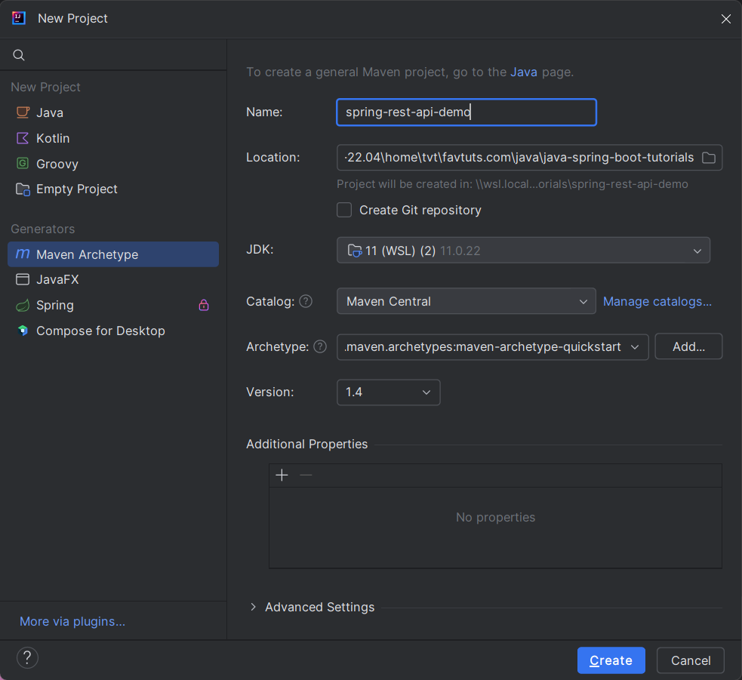Open the Catalog Maven Central dropdown
742x680 pixels.
(466, 301)
